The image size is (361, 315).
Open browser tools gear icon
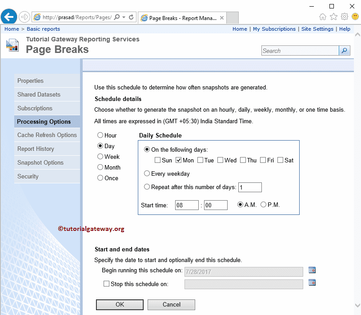pos(345,16)
